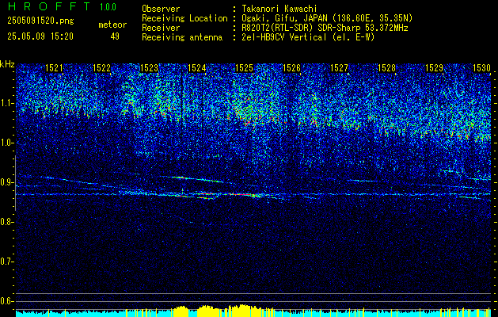The image size is (498, 317).
Task: Click the bright red echo near 1525
Action: 241,194
